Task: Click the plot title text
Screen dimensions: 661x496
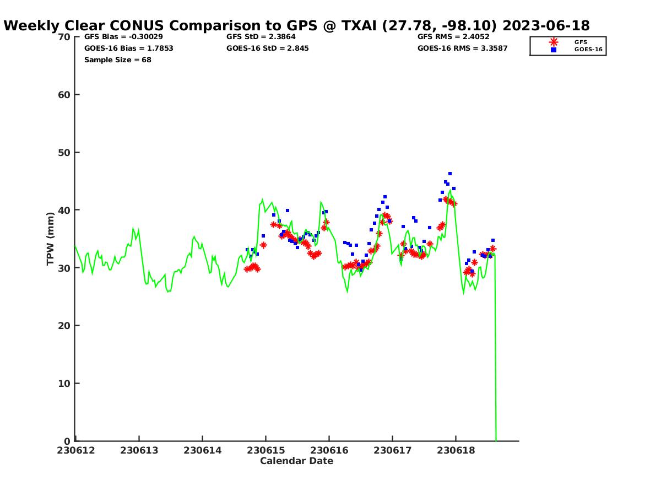Action: (x=296, y=26)
